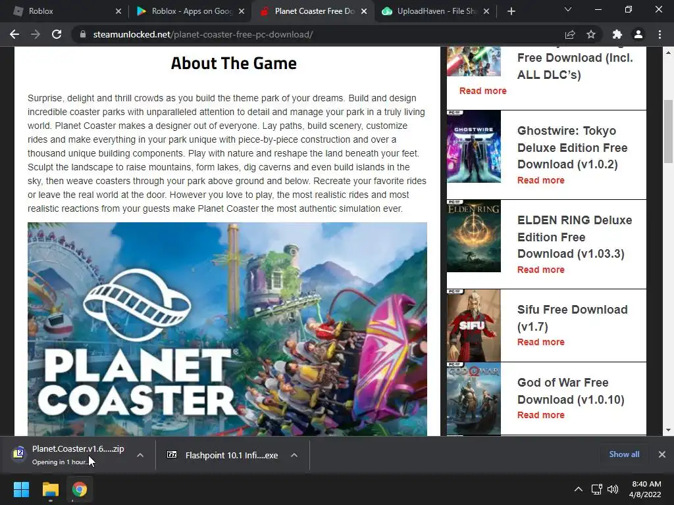Expand options for Planet.Coaster zip download

pyautogui.click(x=140, y=455)
